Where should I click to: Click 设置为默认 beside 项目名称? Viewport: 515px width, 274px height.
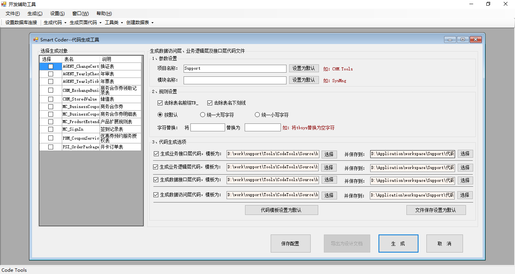point(304,68)
